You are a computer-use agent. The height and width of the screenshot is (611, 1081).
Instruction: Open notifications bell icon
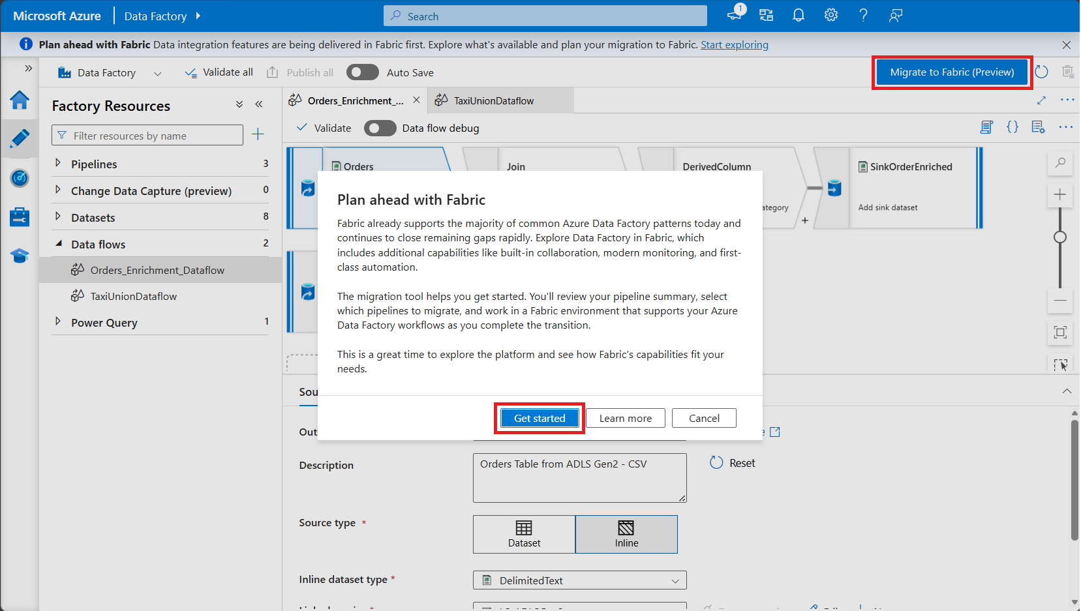point(799,16)
